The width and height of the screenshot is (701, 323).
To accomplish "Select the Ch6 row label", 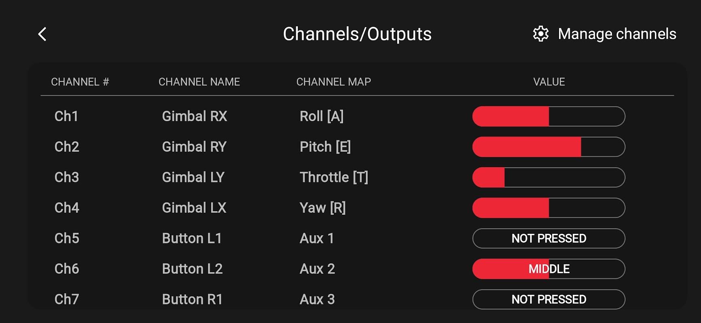I will tap(67, 269).
